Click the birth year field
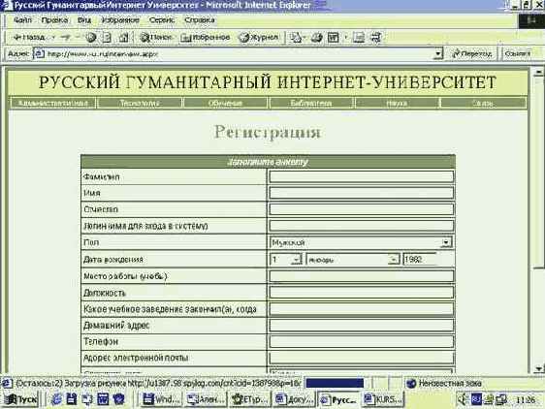 420,259
